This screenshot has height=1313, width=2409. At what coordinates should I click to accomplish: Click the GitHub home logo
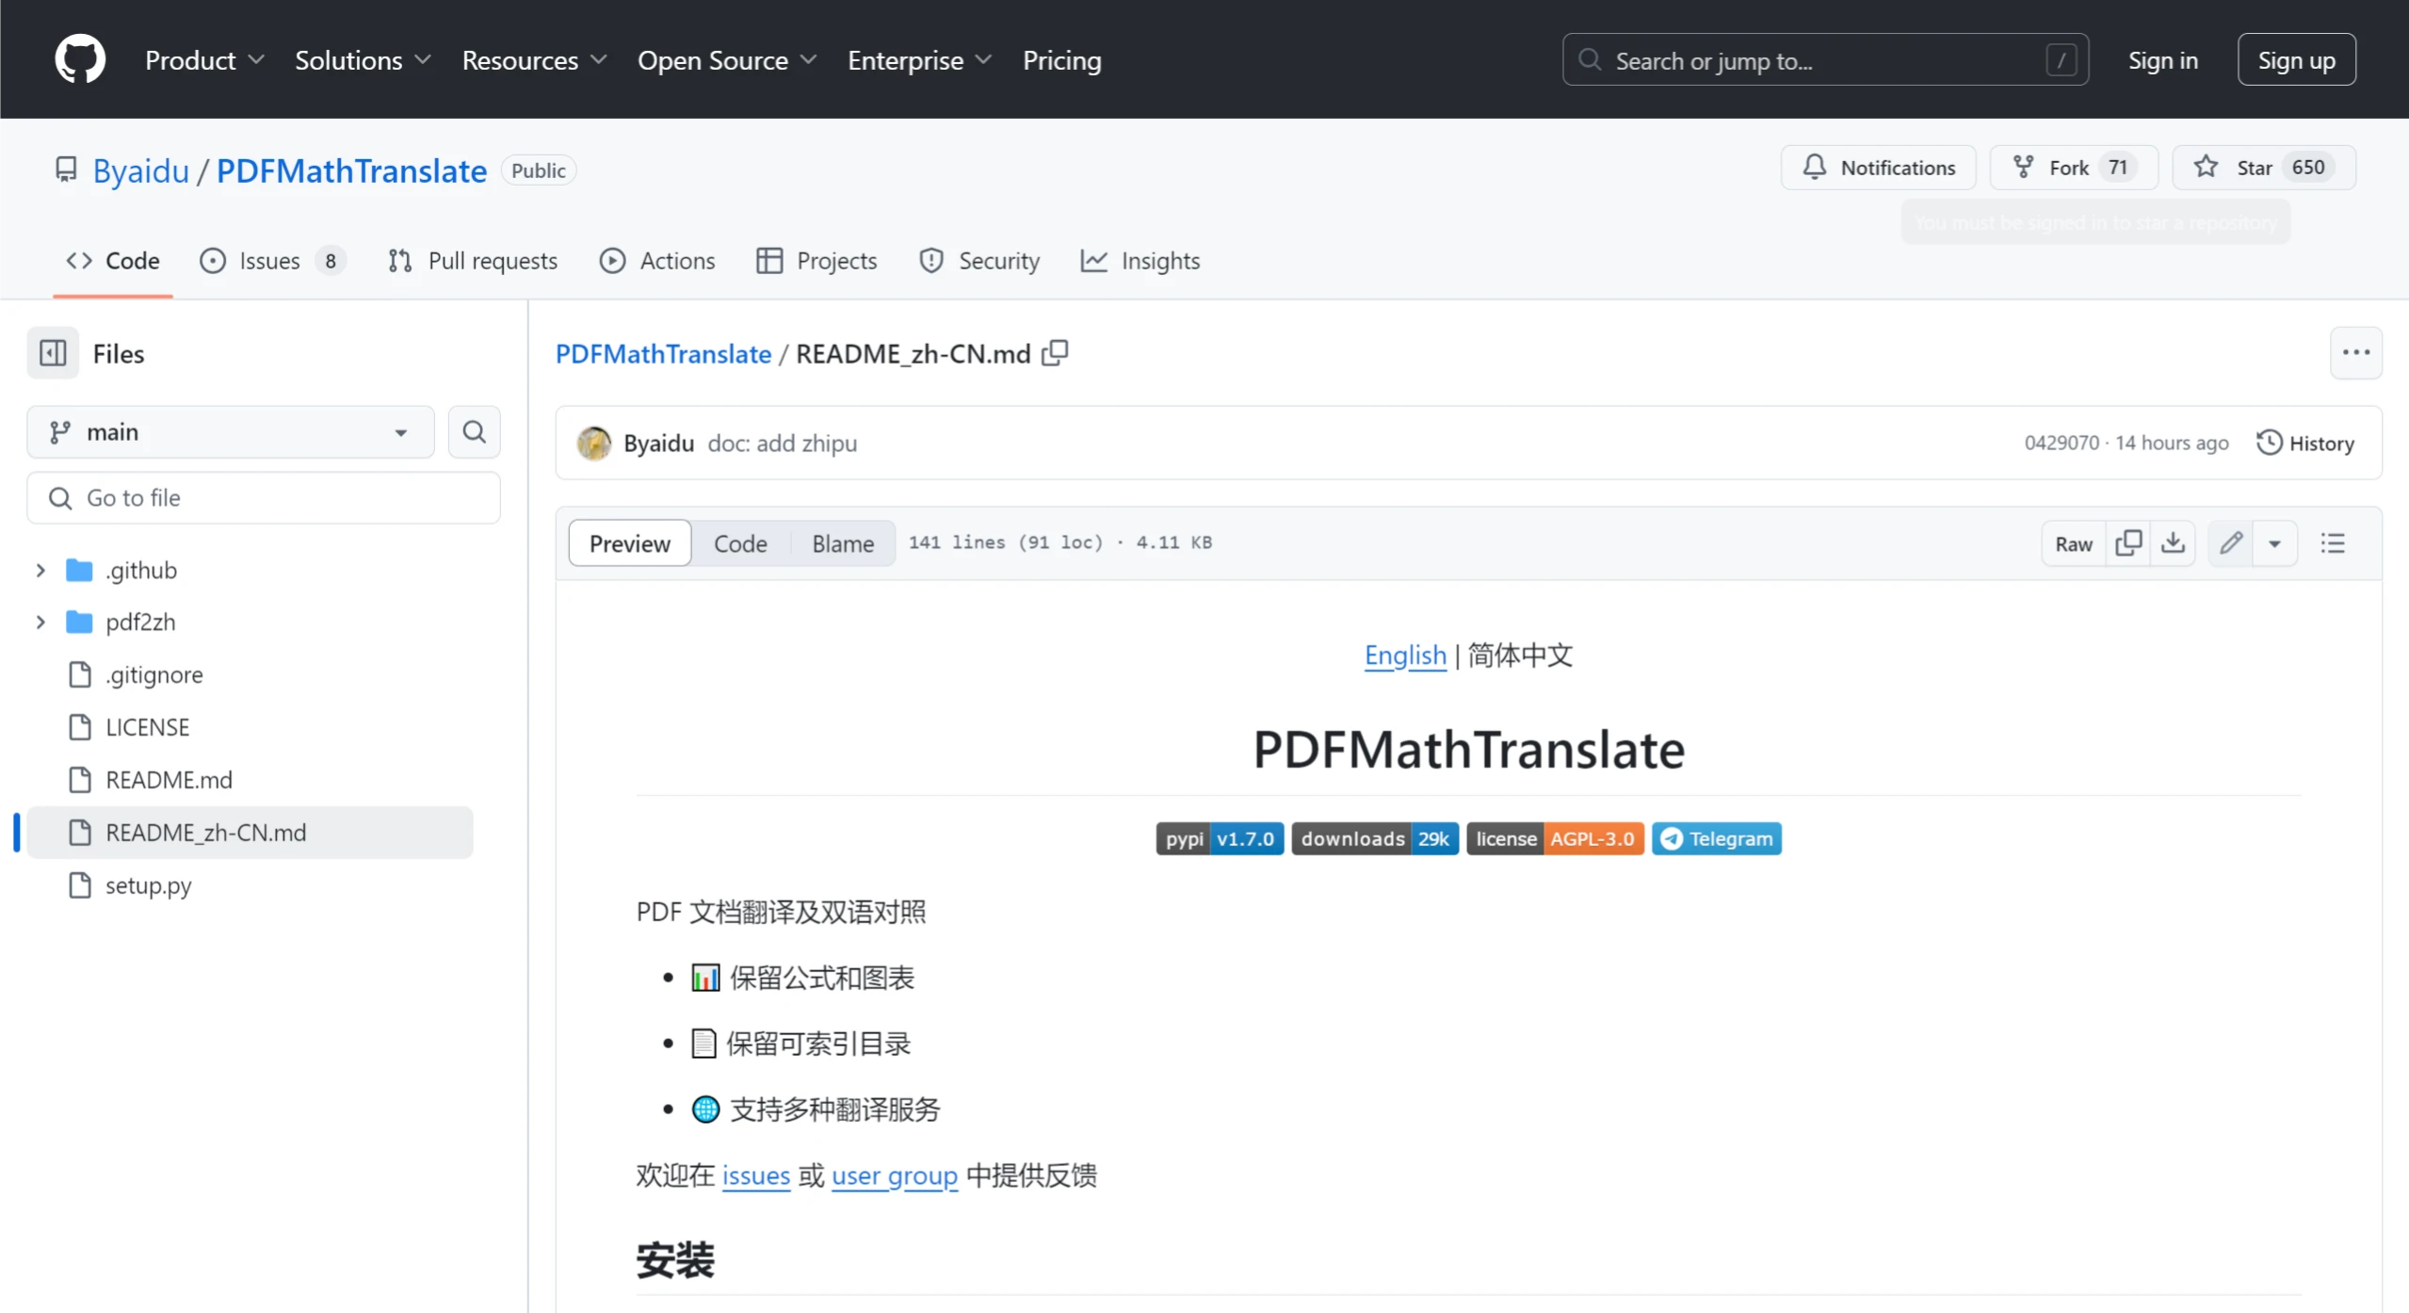click(79, 58)
